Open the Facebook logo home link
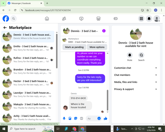 (6, 18)
